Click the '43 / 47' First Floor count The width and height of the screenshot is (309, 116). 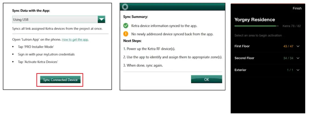click(288, 46)
